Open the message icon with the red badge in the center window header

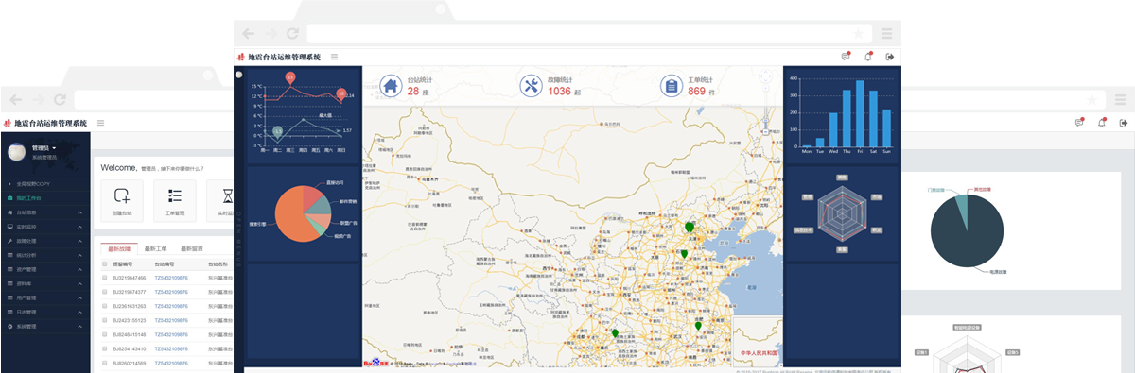pyautogui.click(x=846, y=57)
